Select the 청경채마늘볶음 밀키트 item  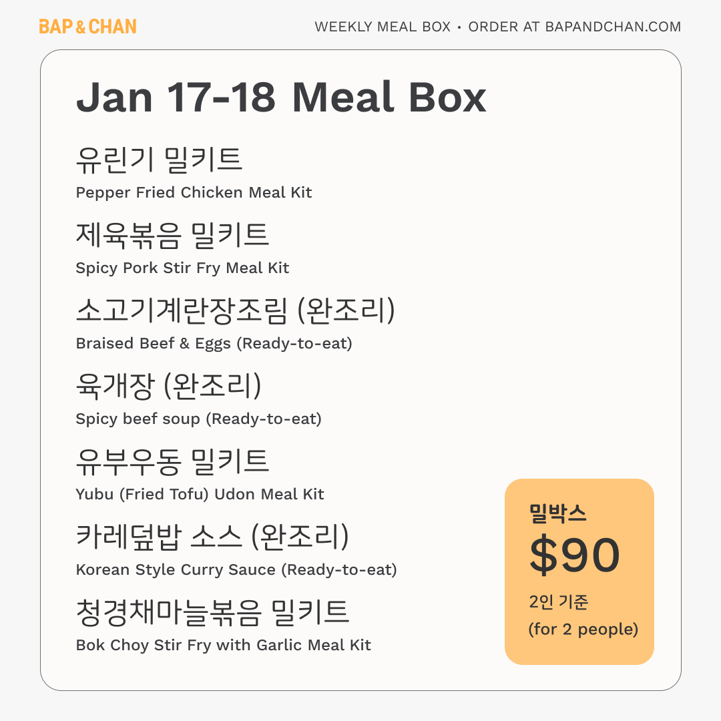212,612
